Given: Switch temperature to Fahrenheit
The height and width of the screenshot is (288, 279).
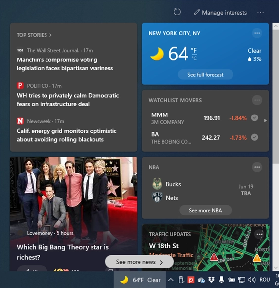Looking at the screenshot, I should coord(194,50).
